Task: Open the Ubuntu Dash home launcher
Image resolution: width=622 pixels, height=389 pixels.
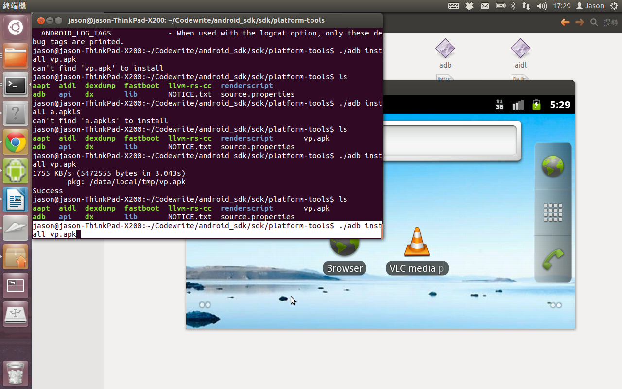Action: coord(16,27)
